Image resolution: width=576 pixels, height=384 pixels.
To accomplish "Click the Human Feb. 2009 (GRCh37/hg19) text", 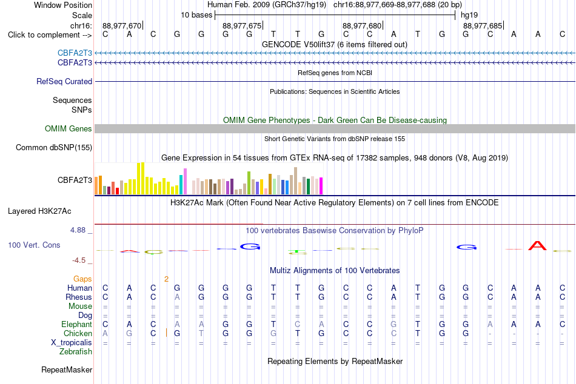I will pyautogui.click(x=267, y=5).
